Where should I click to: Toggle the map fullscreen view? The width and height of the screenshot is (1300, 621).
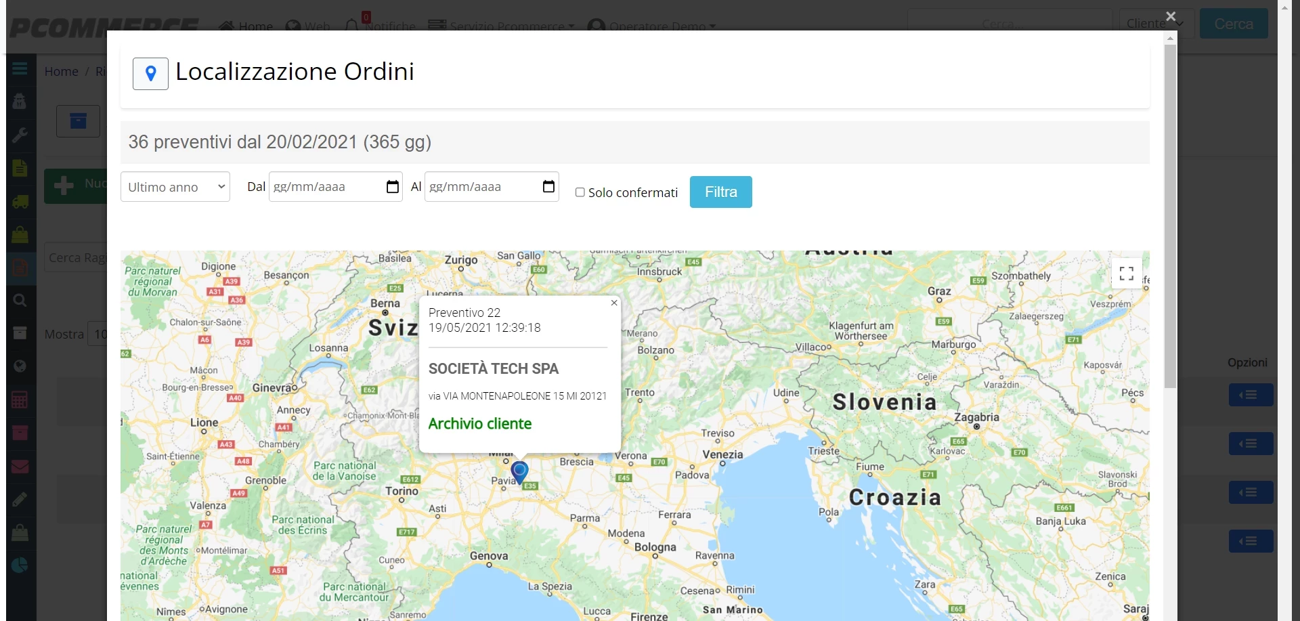[x=1127, y=273]
